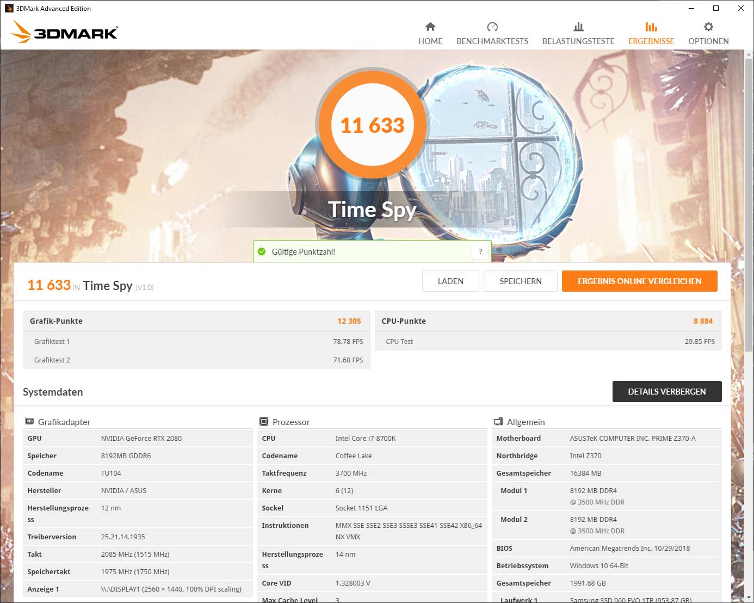
Task: Click American Megatrends BIOS value
Action: pyautogui.click(x=629, y=548)
